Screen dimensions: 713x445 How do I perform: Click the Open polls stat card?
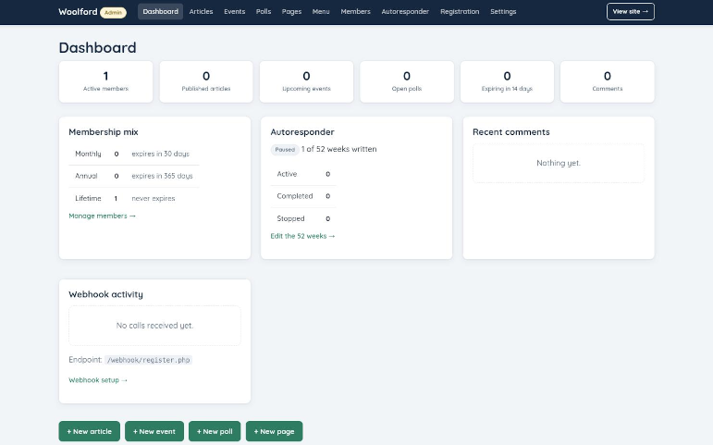pyautogui.click(x=407, y=81)
